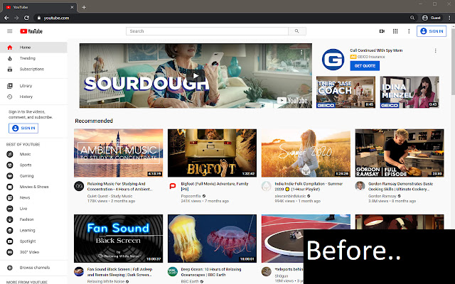Click the sidebar SIGN IN button
Viewport: 455px width, 284px height.
[x=23, y=128]
